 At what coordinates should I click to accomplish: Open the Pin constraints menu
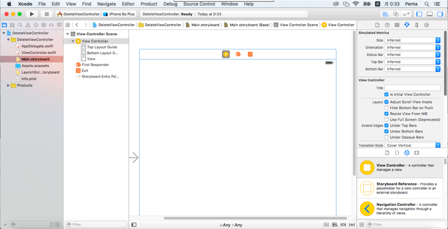click(x=344, y=225)
